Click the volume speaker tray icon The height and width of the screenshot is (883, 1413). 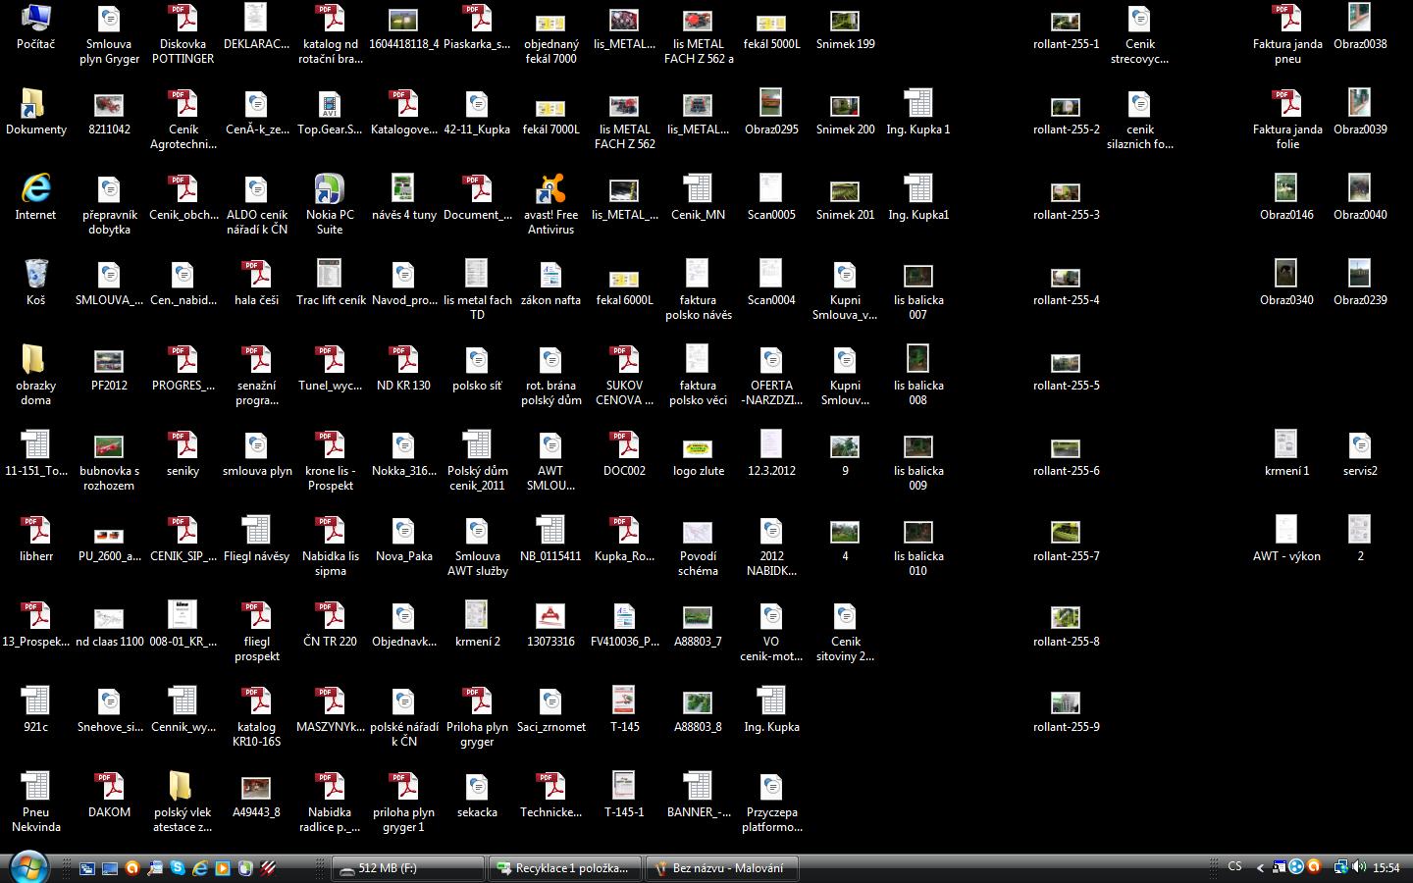tap(1359, 867)
